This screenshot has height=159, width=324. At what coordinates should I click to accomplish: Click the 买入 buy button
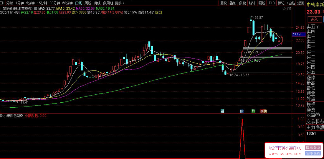pos(315,19)
